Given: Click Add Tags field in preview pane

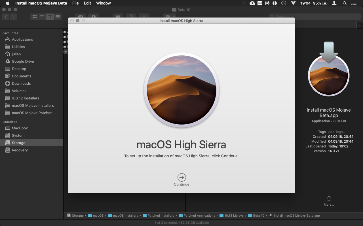Looking at the screenshot, I should pos(337,132).
